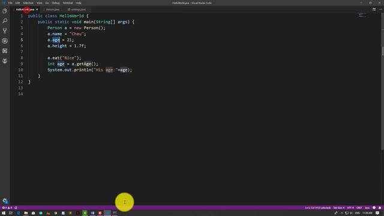384x216 pixels.
Task: Open the Edit menu
Action: pyautogui.click(x=17, y=3)
